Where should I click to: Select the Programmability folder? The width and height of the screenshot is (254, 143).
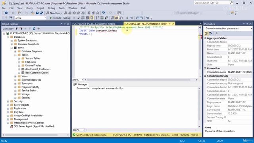30,87
